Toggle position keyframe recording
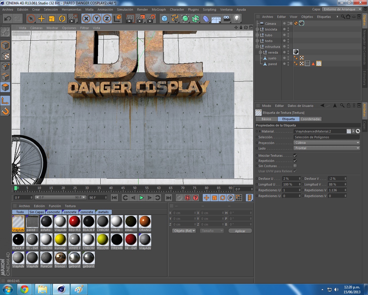 206,198
